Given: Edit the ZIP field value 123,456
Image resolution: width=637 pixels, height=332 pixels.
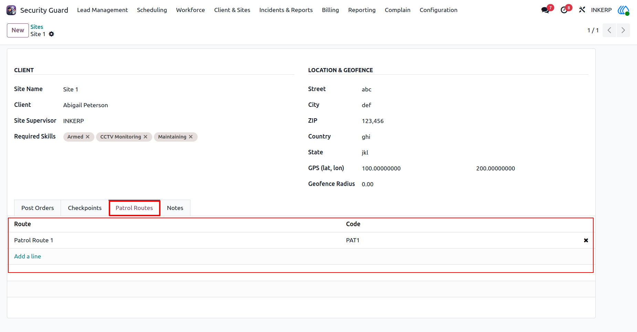Looking at the screenshot, I should [475, 121].
